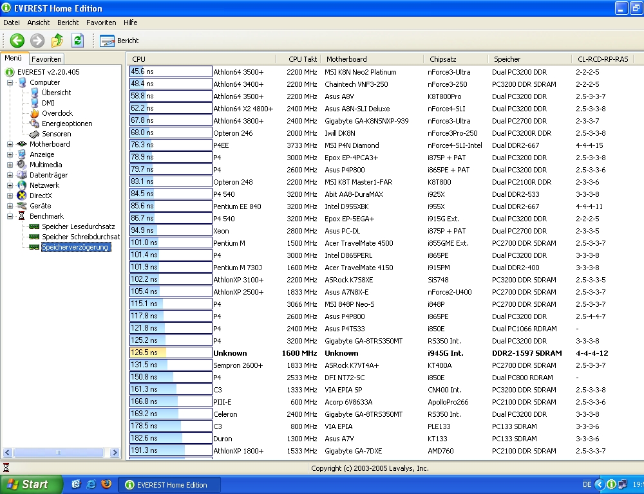This screenshot has height=494, width=644.
Task: Select the Athlon64 X2 4800+ row
Action: point(386,109)
